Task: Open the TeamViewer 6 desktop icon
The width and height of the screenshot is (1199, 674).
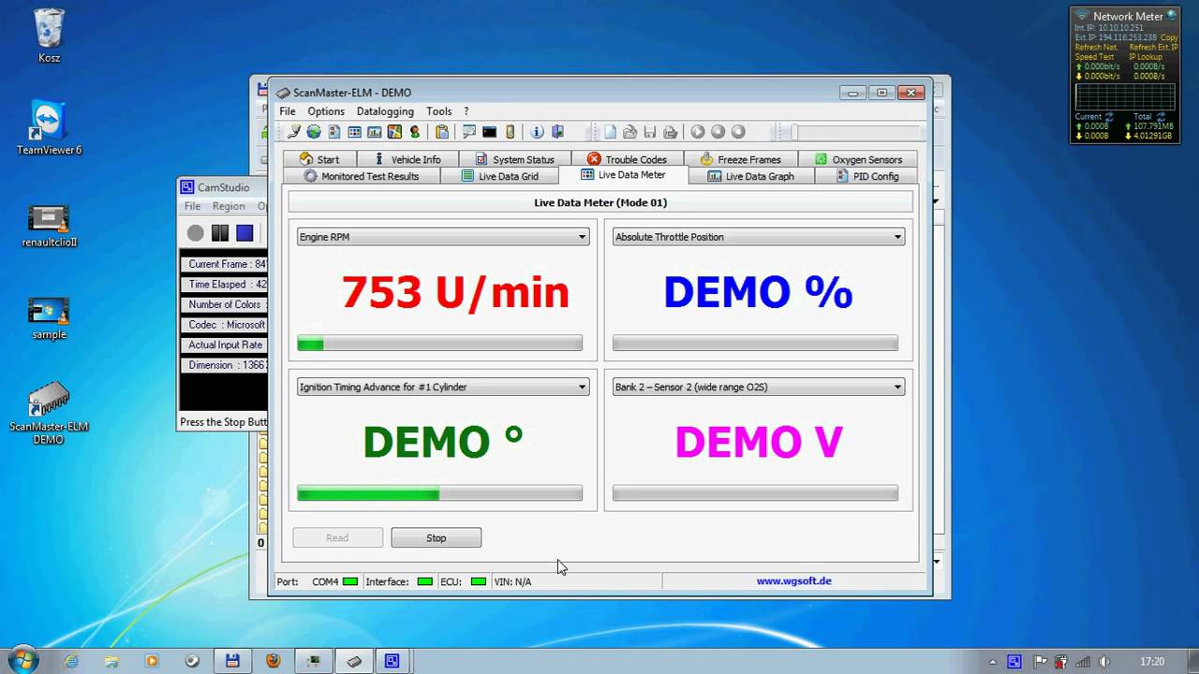Action: (49, 127)
